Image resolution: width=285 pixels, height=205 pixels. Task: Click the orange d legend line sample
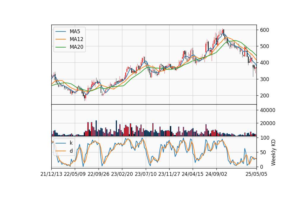61,151
